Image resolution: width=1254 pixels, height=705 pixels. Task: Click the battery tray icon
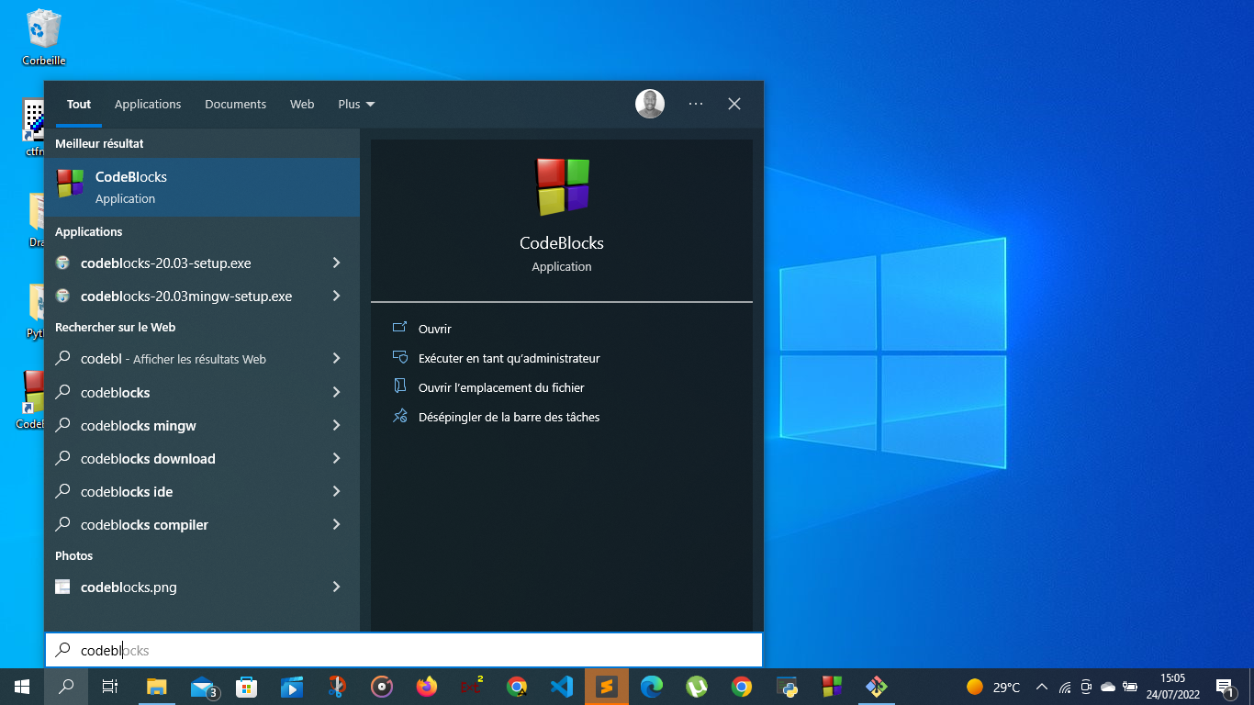[1130, 687]
